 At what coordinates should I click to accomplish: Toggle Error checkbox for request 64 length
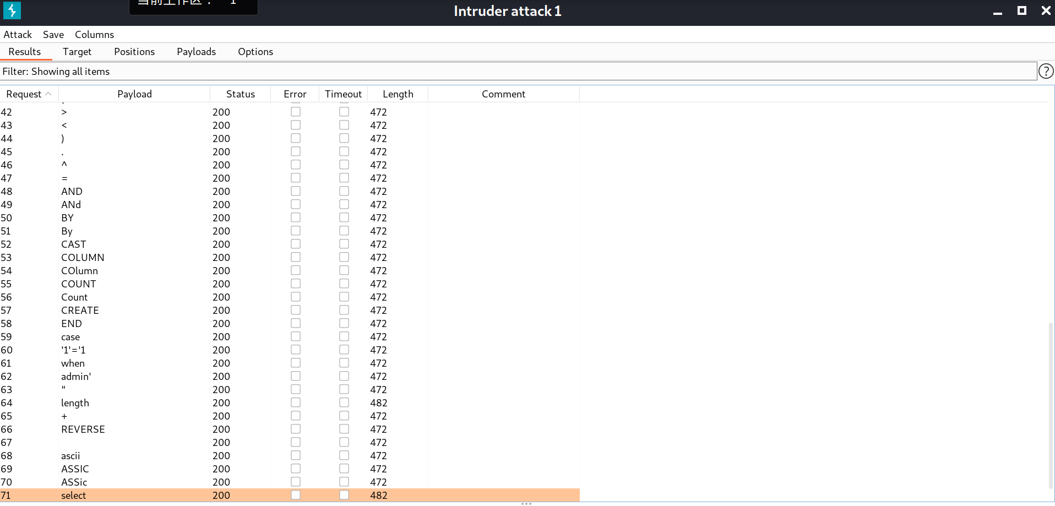[x=296, y=402]
